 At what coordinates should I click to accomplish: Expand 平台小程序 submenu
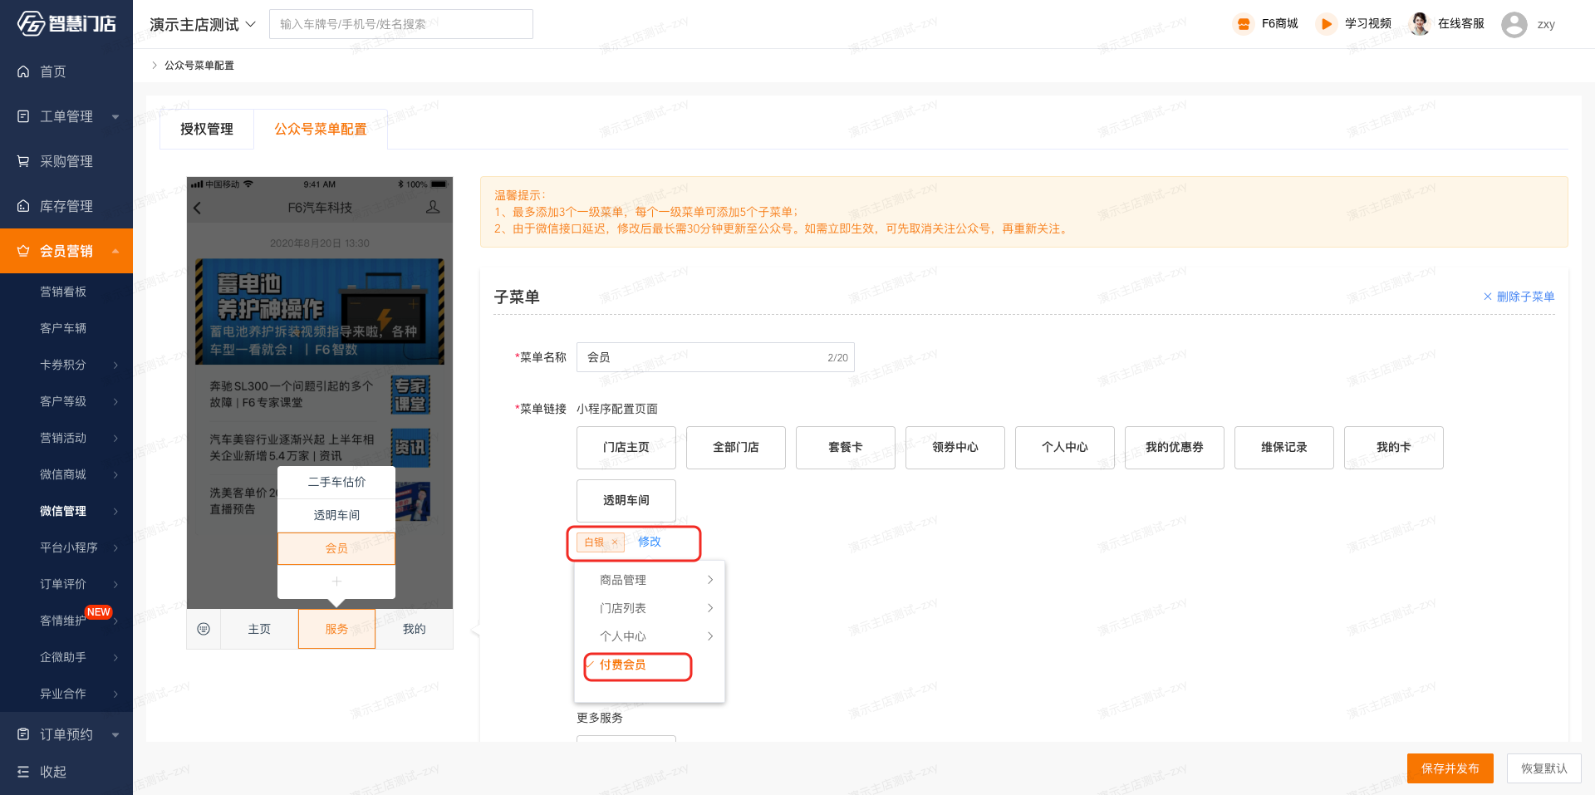coord(115,547)
